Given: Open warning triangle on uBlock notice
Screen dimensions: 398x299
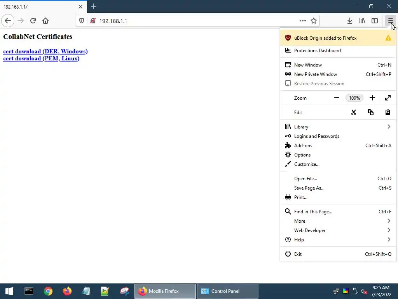Looking at the screenshot, I should (x=388, y=38).
